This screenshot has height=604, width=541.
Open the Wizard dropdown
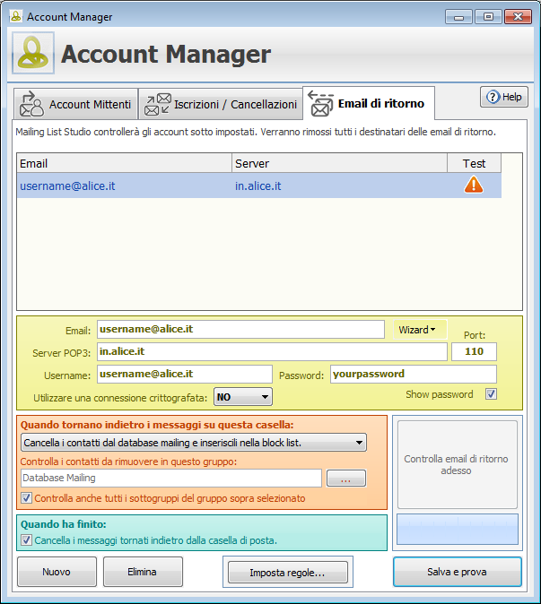419,330
